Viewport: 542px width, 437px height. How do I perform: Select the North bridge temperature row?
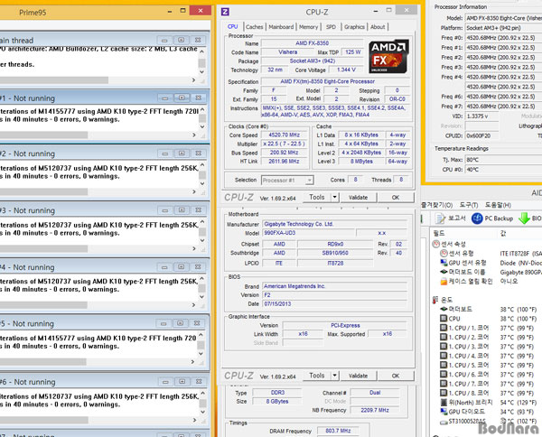488,403
